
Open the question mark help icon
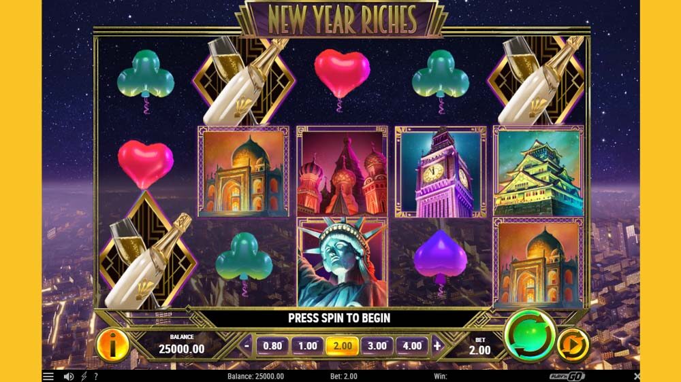(96, 377)
